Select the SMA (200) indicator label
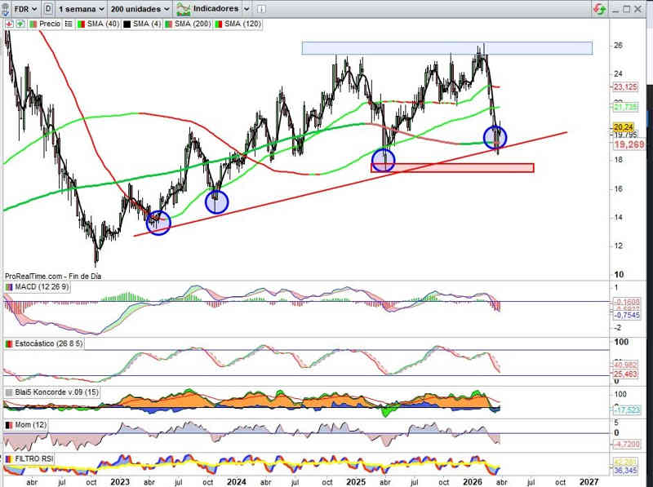This screenshot has width=653, height=487. tap(189, 24)
